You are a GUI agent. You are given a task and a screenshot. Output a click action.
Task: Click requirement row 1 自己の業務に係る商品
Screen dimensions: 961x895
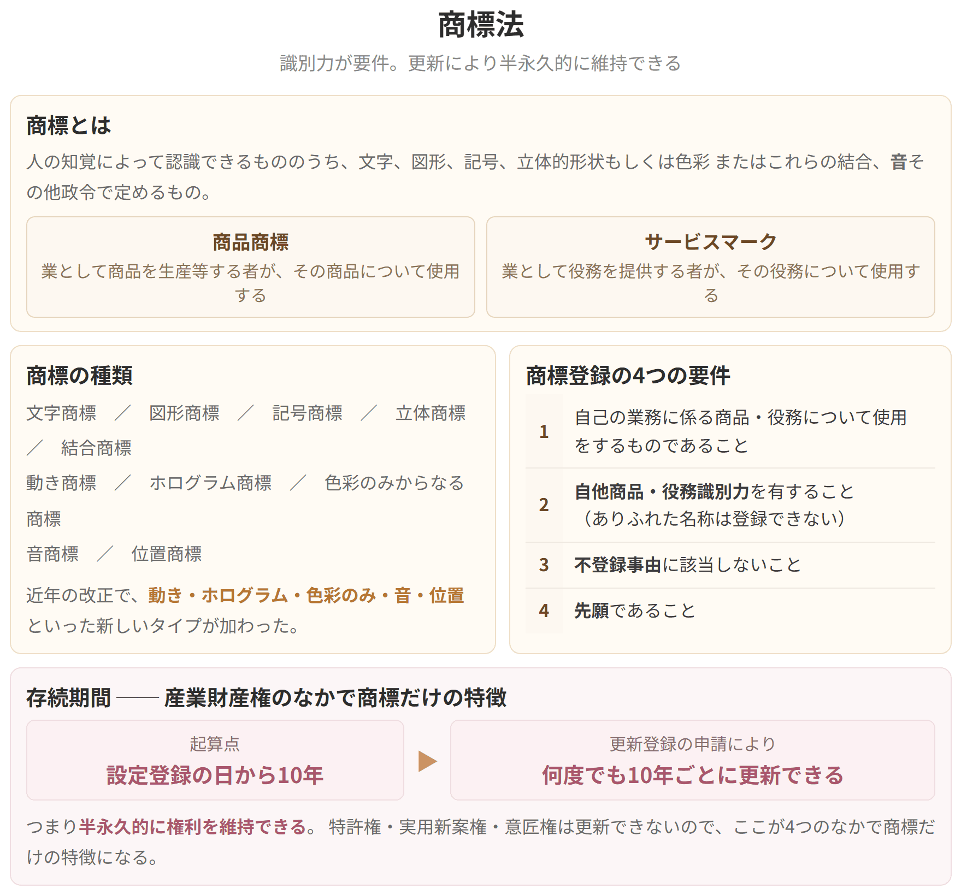(730, 431)
